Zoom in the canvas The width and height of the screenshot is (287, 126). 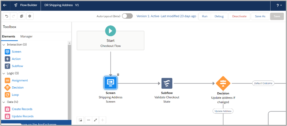[x=102, y=120]
